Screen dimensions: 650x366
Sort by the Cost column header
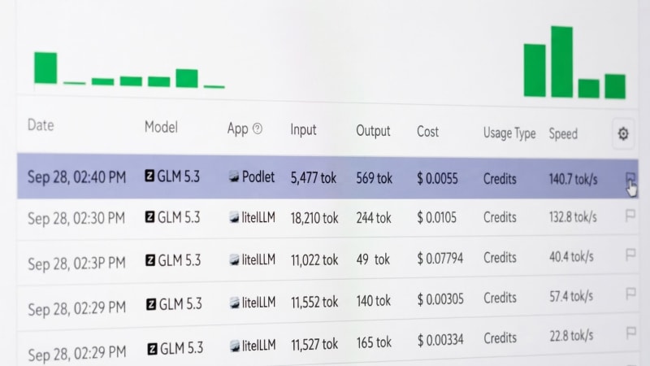[427, 132]
